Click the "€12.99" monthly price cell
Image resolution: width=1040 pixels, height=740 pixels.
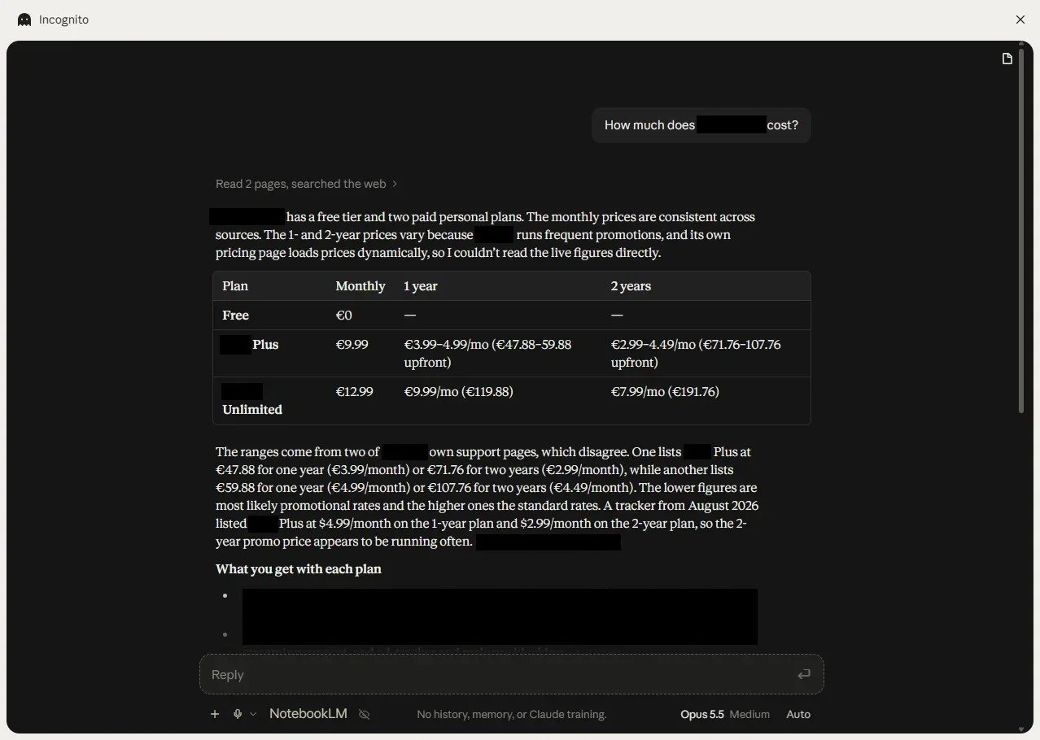(x=355, y=392)
